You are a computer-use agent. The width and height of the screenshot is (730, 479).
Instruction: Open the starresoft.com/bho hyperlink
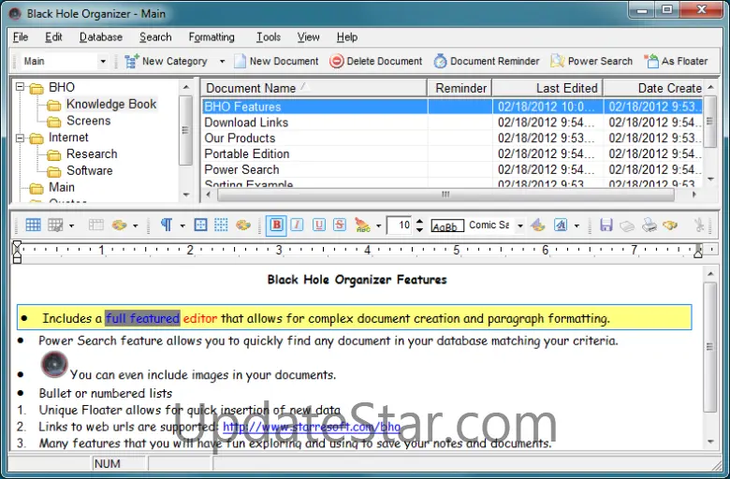coord(312,427)
